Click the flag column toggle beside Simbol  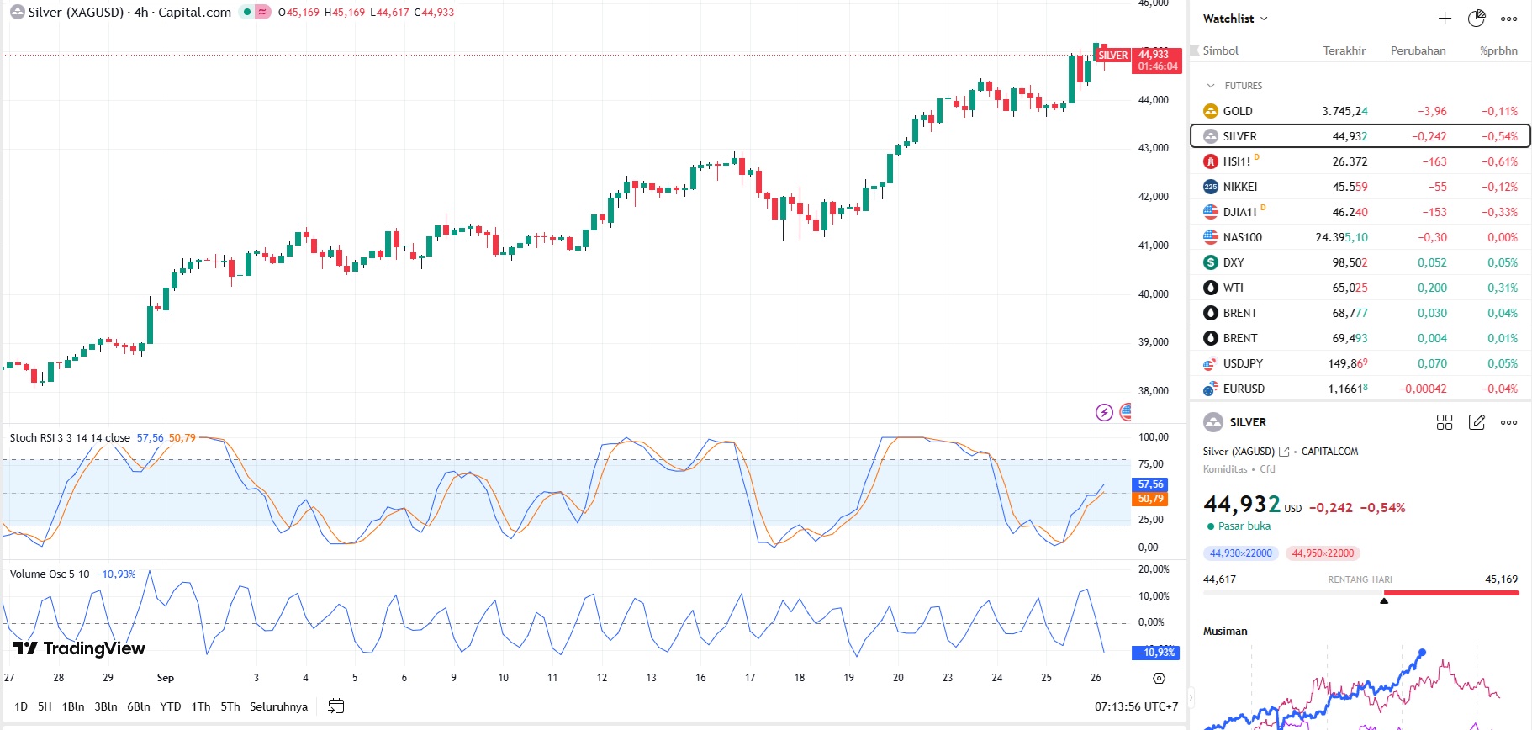(1194, 50)
